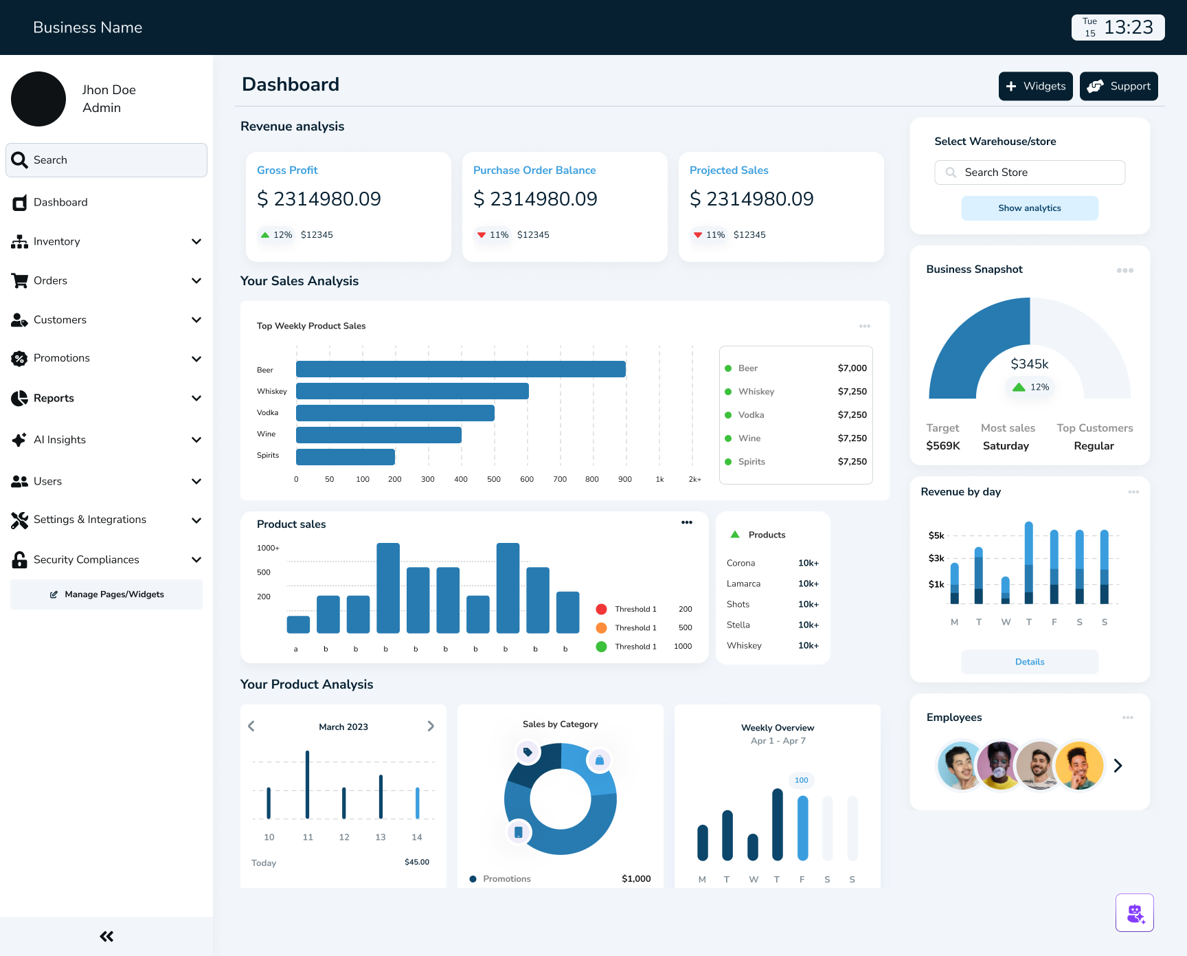Select the red Threshold 1 legend swatch

pyautogui.click(x=601, y=609)
